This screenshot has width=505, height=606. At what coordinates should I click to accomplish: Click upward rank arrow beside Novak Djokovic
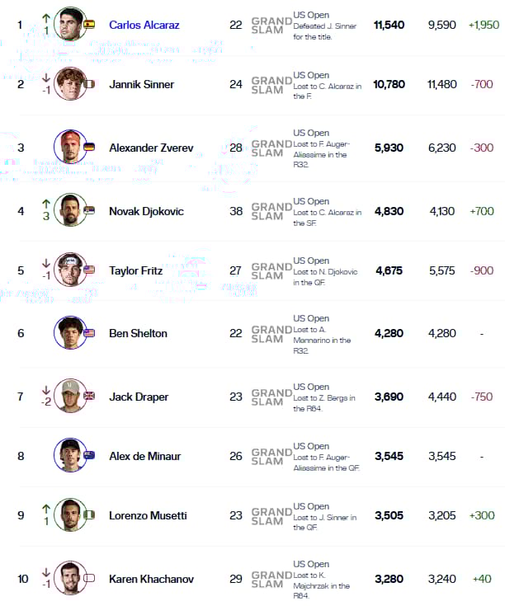tap(46, 204)
